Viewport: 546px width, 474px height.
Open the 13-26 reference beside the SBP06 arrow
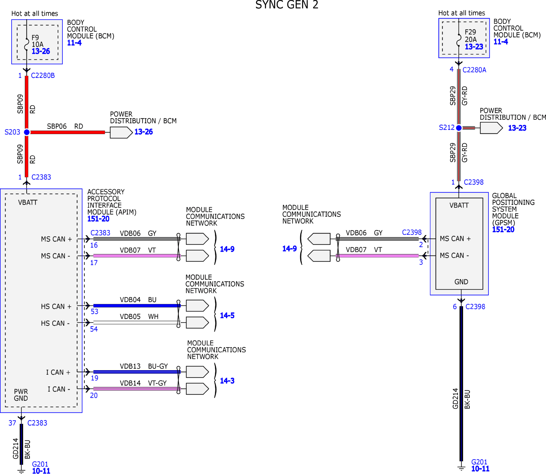pos(144,132)
